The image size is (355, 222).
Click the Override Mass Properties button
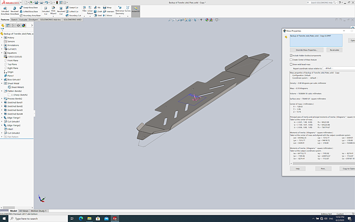pyautogui.click(x=306, y=50)
